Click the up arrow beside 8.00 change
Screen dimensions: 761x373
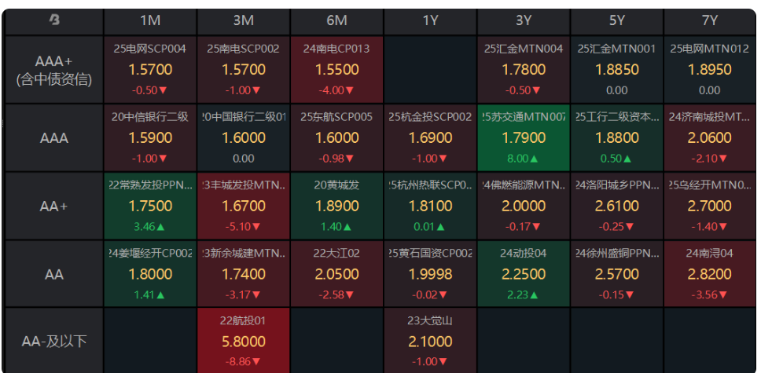click(539, 159)
